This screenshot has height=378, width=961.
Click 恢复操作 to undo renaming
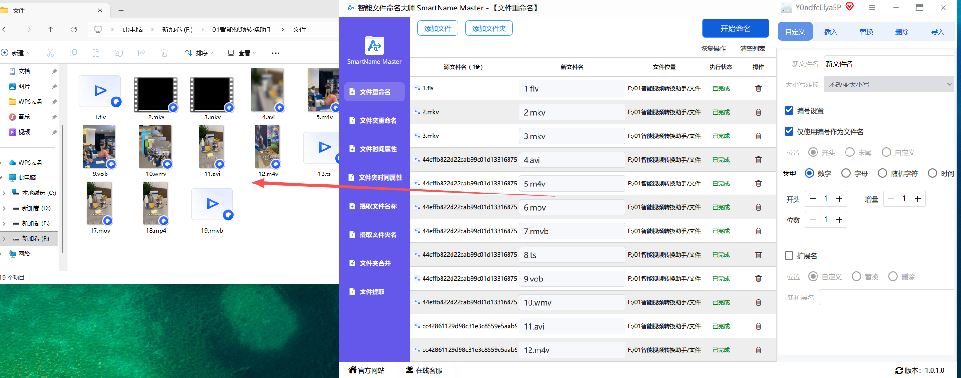713,48
